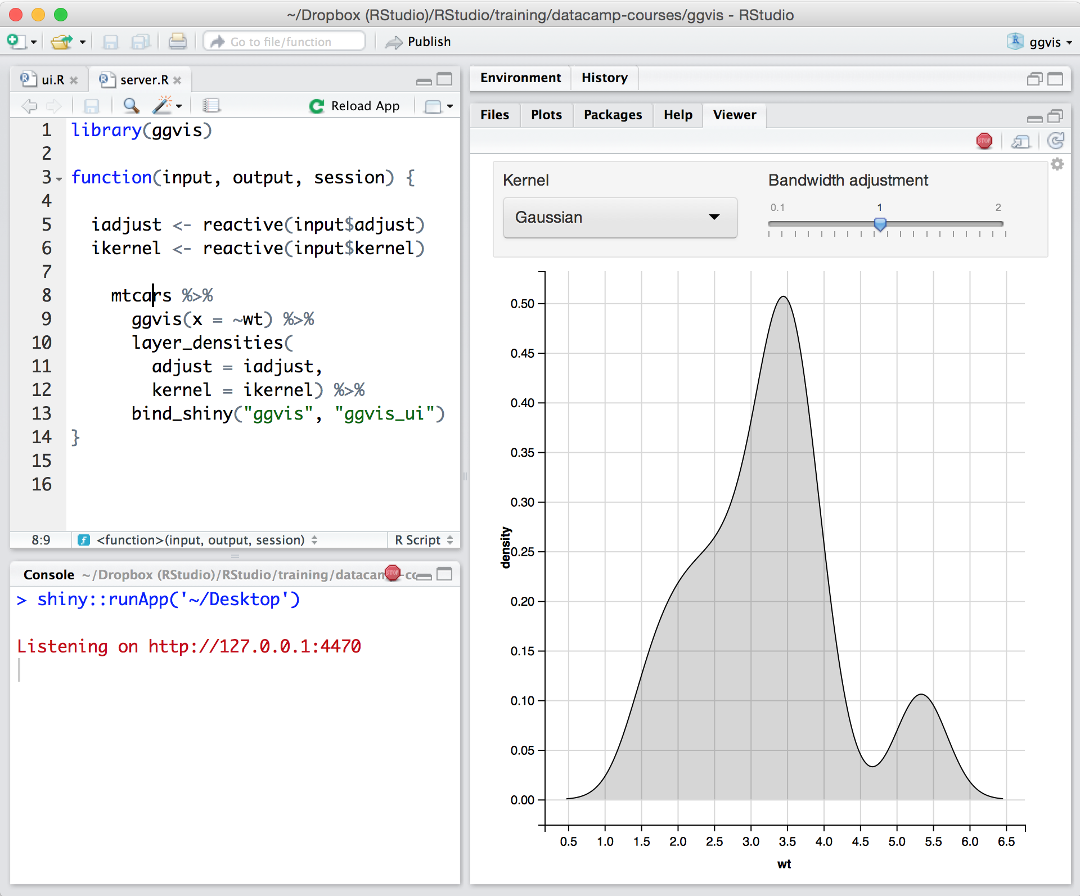
Task: Click the open file folder icon
Action: (x=62, y=42)
